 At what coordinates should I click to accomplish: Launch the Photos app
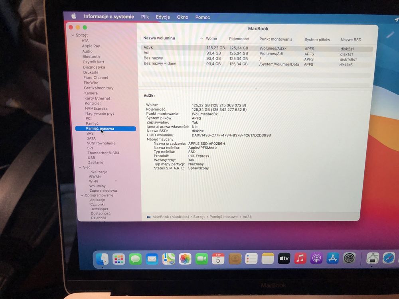click(x=185, y=259)
